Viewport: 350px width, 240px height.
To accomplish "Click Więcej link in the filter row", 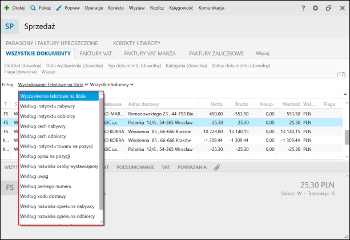I will tap(48, 72).
